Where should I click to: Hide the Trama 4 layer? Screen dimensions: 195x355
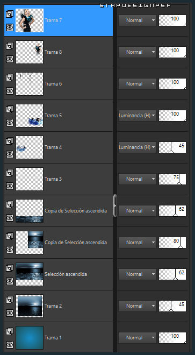click(x=10, y=154)
